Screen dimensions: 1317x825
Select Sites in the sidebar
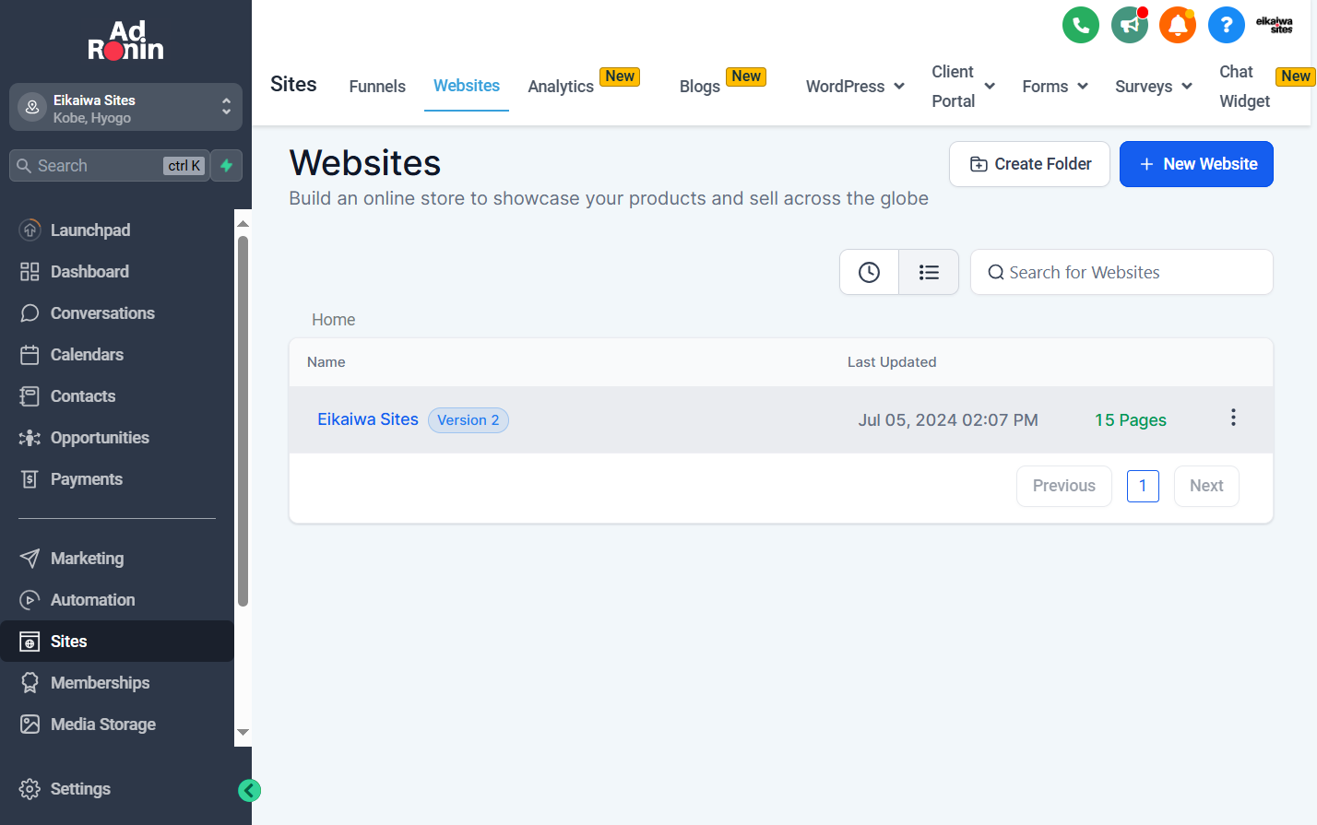117,642
